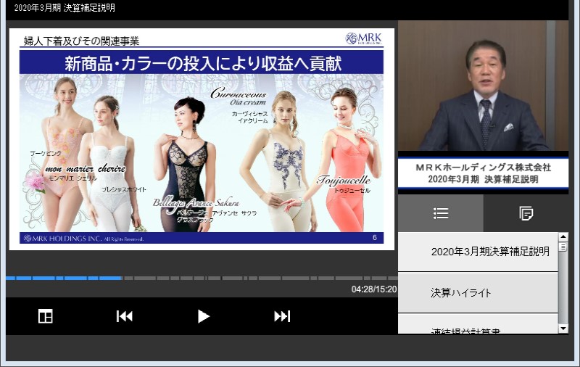Screen dimensions: 580x367
Task: Click the Belleages Avance Sakura label
Action: 196,204
